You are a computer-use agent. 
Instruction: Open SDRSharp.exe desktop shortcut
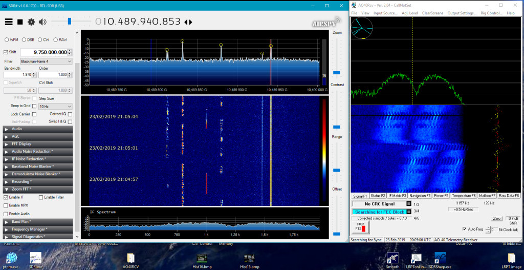coord(441,260)
